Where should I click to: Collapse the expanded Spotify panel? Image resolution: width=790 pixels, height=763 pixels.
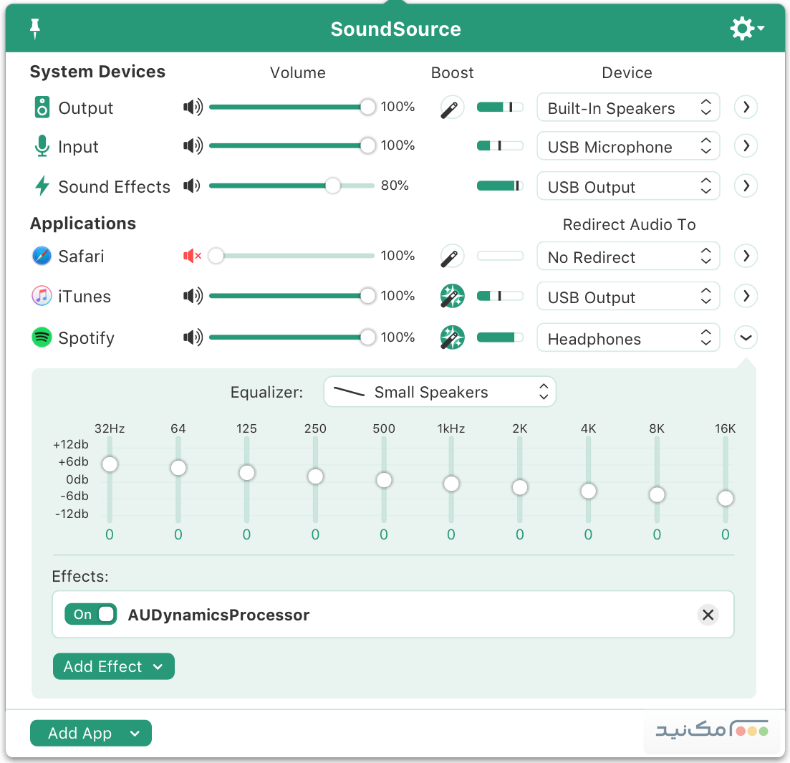pyautogui.click(x=746, y=337)
